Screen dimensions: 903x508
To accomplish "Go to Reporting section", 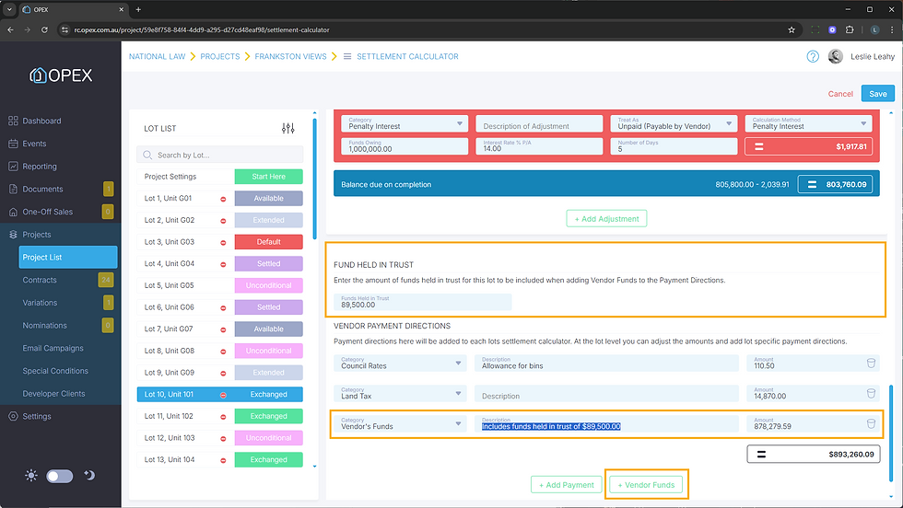I will pos(39,167).
